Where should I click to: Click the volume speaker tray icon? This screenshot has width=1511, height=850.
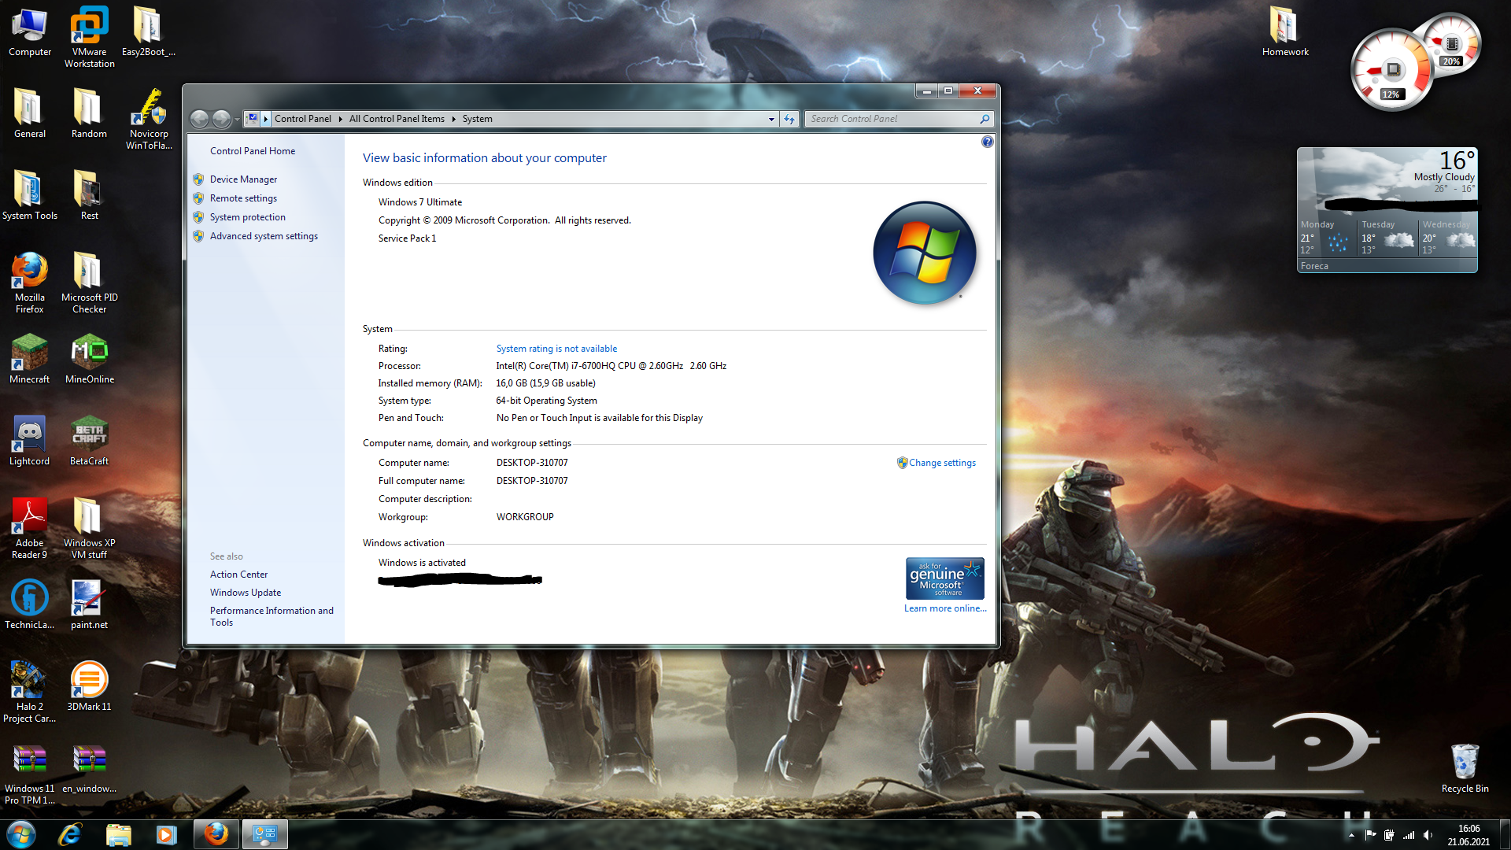point(1428,835)
